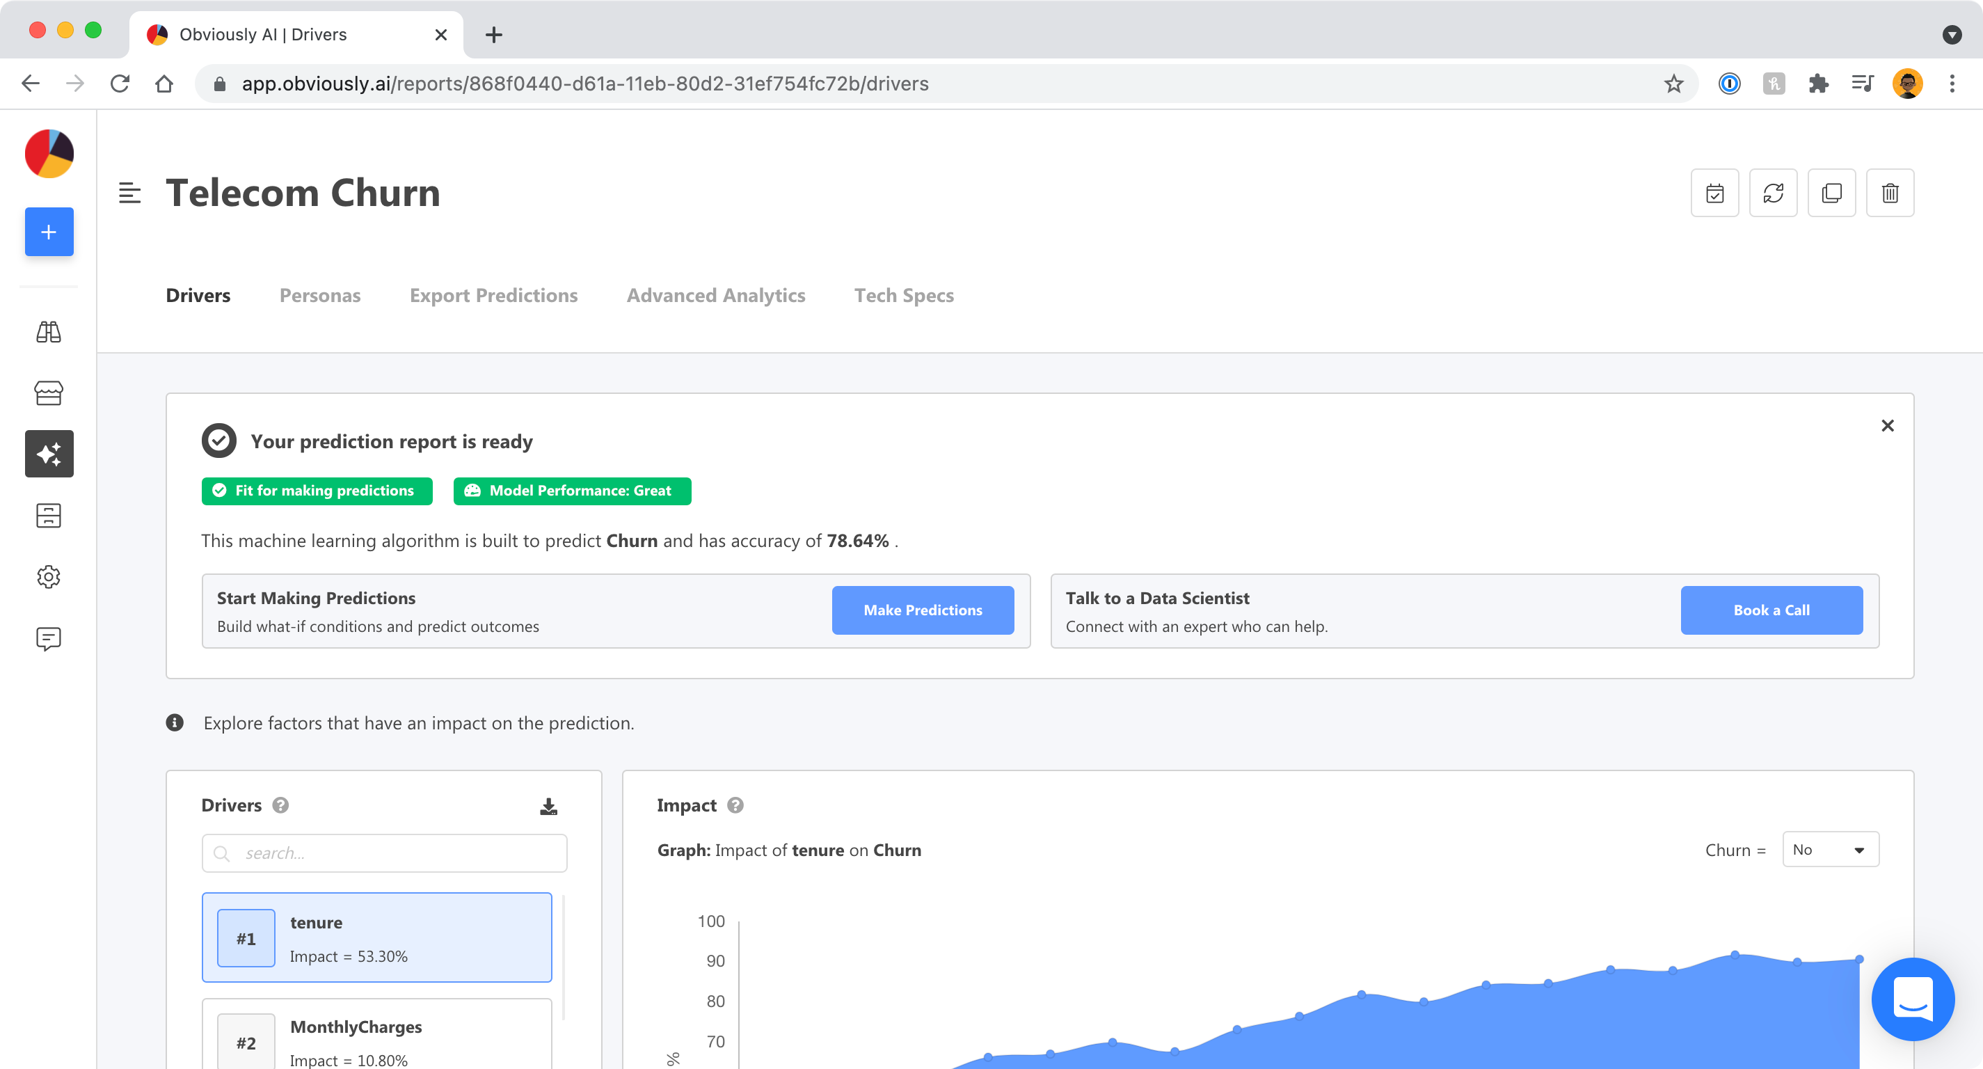1983x1069 pixels.
Task: Open the chat support bubble
Action: point(1912,999)
